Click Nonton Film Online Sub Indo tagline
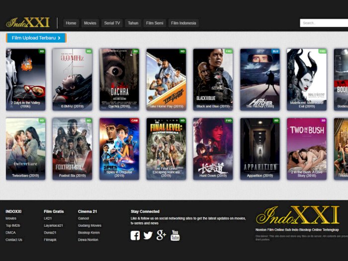 click(x=297, y=230)
